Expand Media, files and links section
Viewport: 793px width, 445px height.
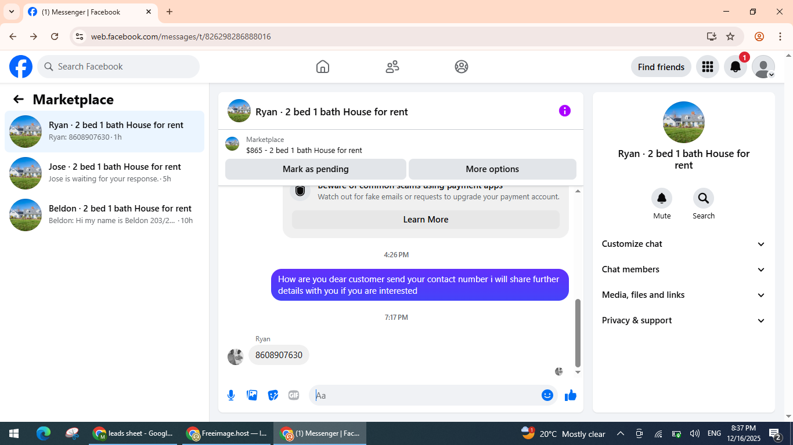click(684, 295)
